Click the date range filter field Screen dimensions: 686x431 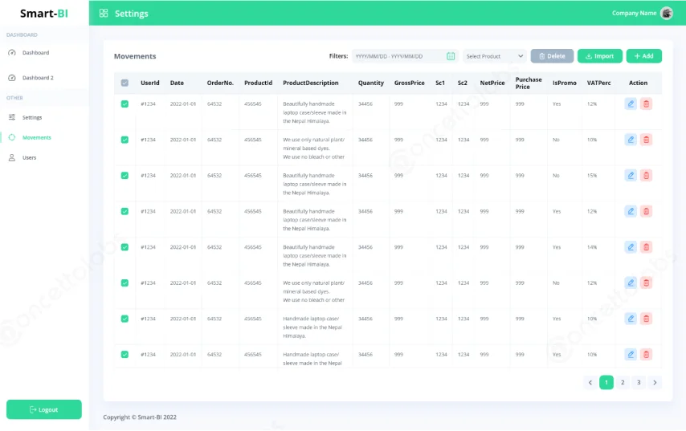pos(400,56)
